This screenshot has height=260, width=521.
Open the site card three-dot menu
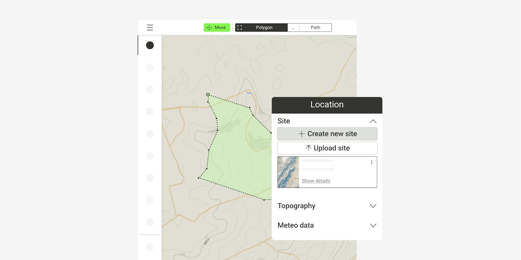point(372,162)
